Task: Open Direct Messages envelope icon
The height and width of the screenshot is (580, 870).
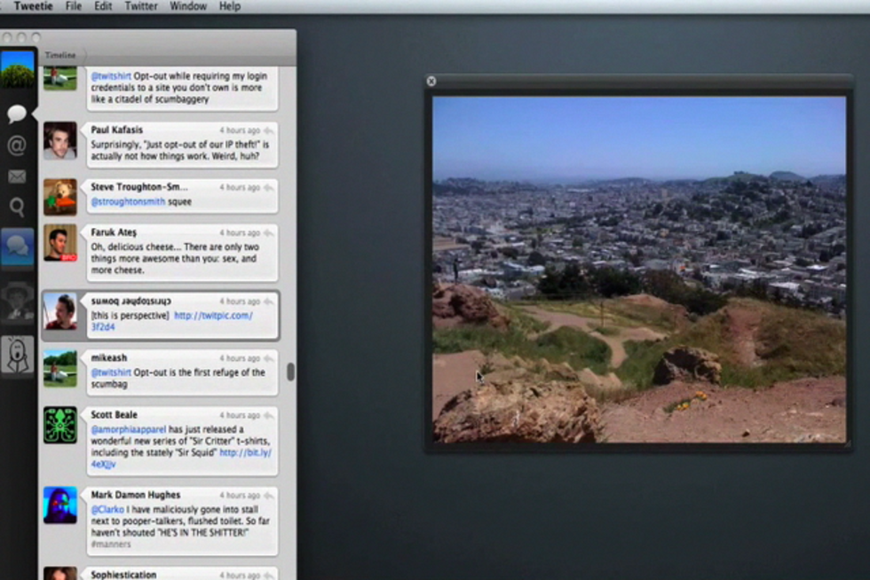Action: click(17, 176)
